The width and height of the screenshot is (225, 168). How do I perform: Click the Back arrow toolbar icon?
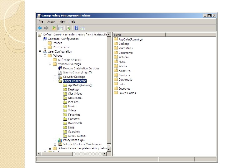click(x=40, y=28)
